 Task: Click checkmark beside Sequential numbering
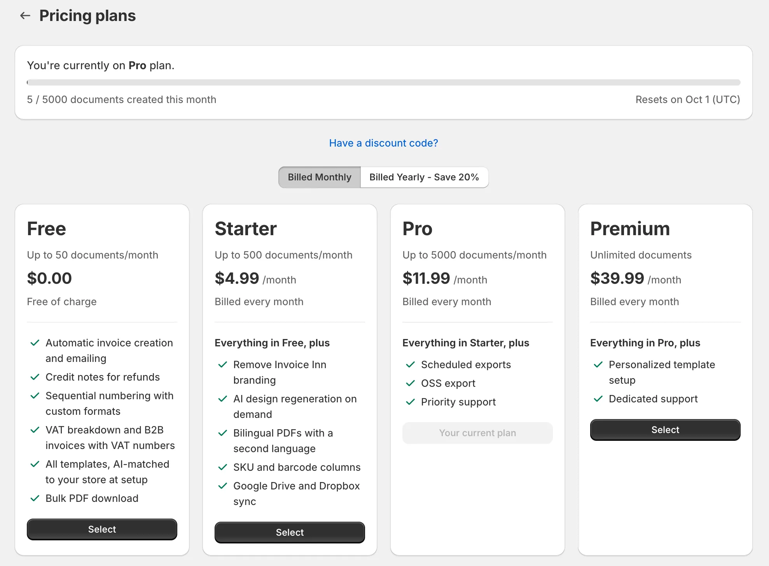tap(35, 396)
